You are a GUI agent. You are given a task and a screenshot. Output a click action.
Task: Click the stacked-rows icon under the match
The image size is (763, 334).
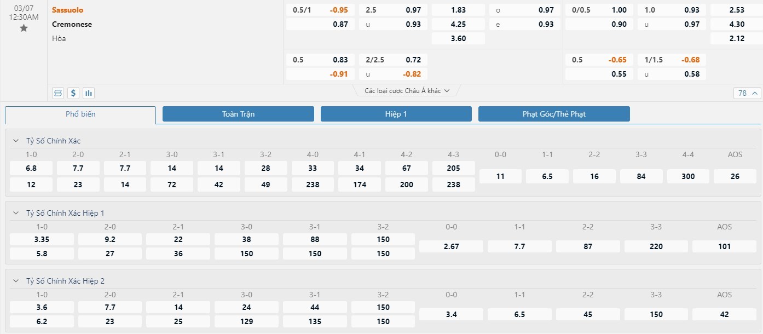58,93
